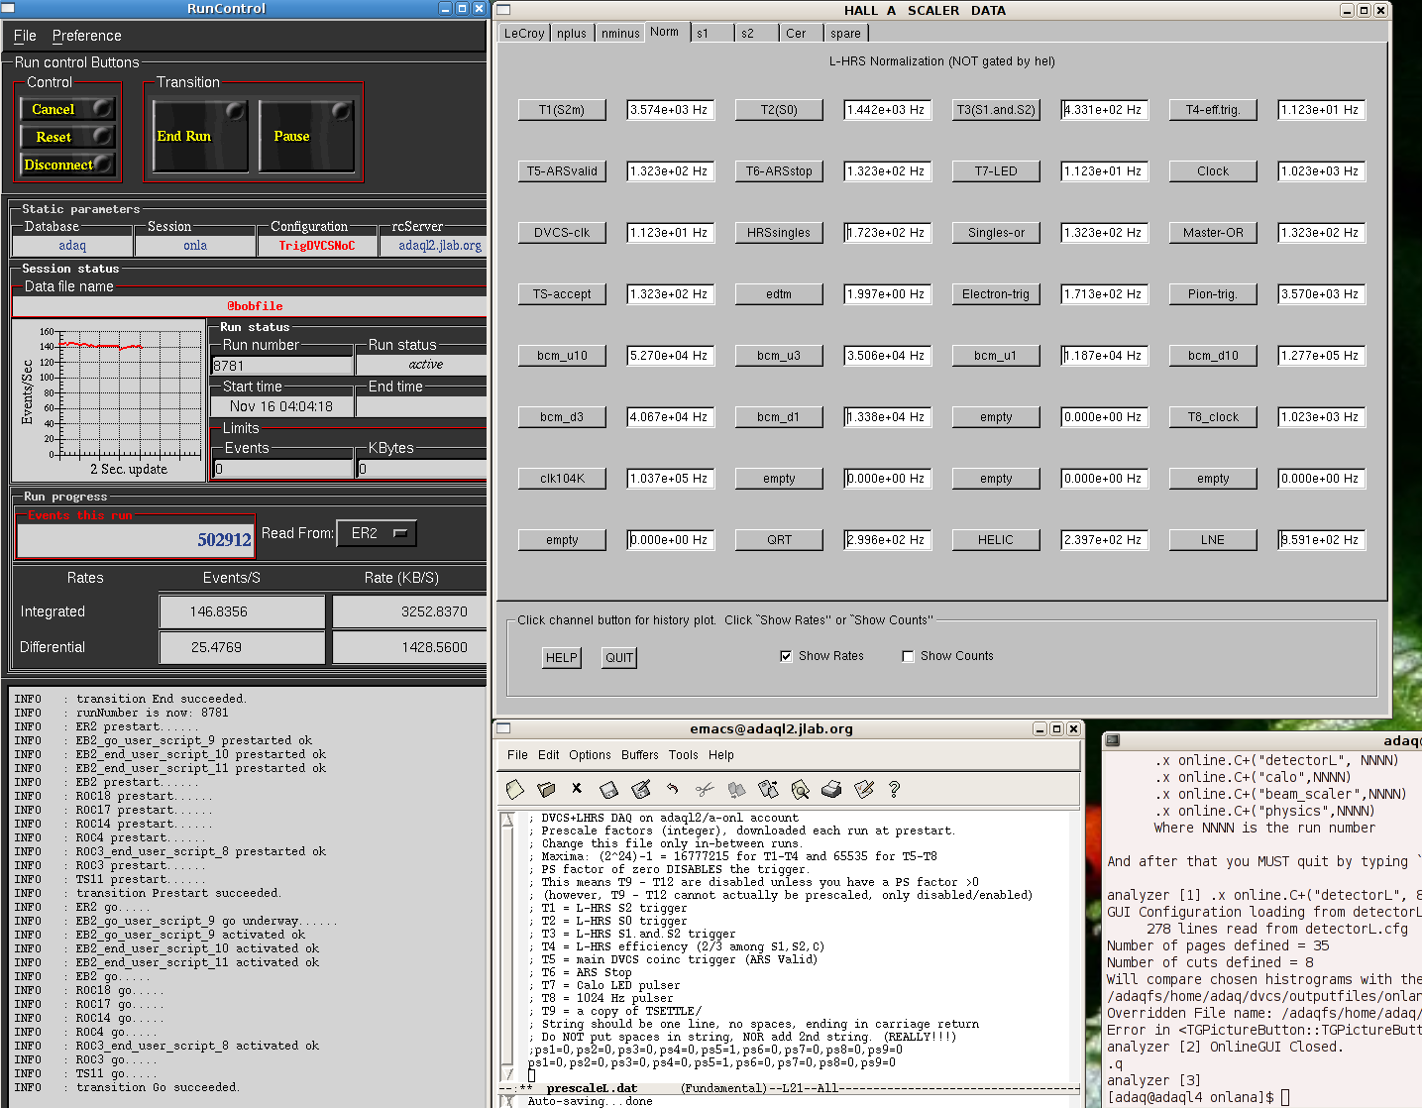The height and width of the screenshot is (1108, 1422).
Task: Click the emacs Help question mark icon
Action: pyautogui.click(x=894, y=789)
